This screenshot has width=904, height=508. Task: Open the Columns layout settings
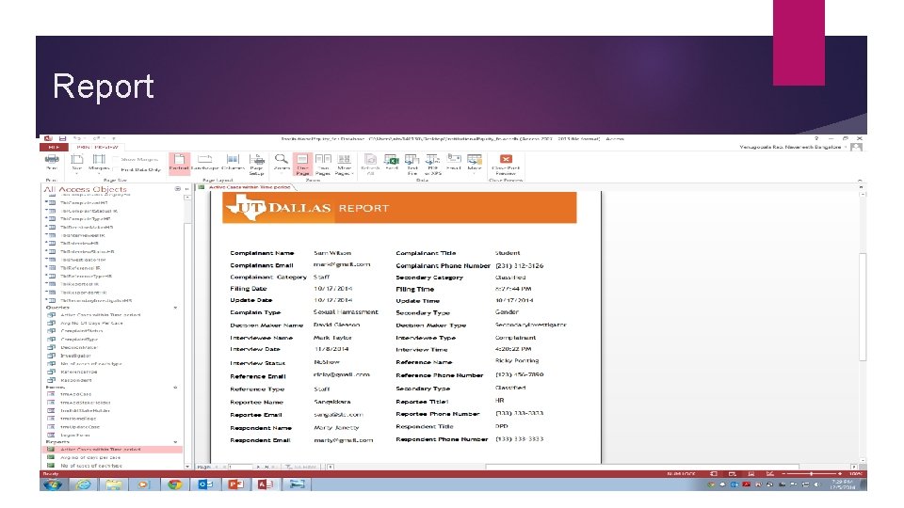tap(233, 163)
